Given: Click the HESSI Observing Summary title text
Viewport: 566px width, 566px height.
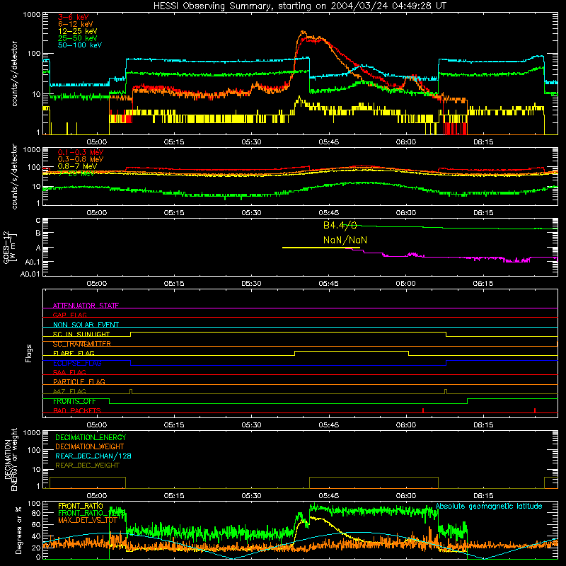Looking at the screenshot, I should click(x=300, y=6).
